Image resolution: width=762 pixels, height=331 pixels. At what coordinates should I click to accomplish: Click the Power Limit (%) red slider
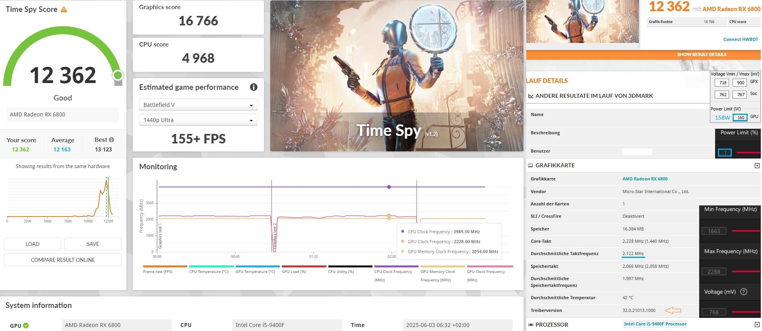point(748,153)
